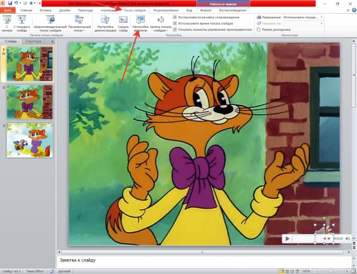The width and height of the screenshot is (357, 274).
Task: Switch to Normal view in status bar
Action: tap(282, 271)
